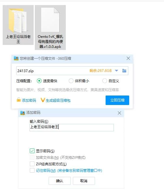This screenshot has height=194, width=164.
Task: Enable the ZIP经典加密方式 checkbox
Action: (32, 164)
